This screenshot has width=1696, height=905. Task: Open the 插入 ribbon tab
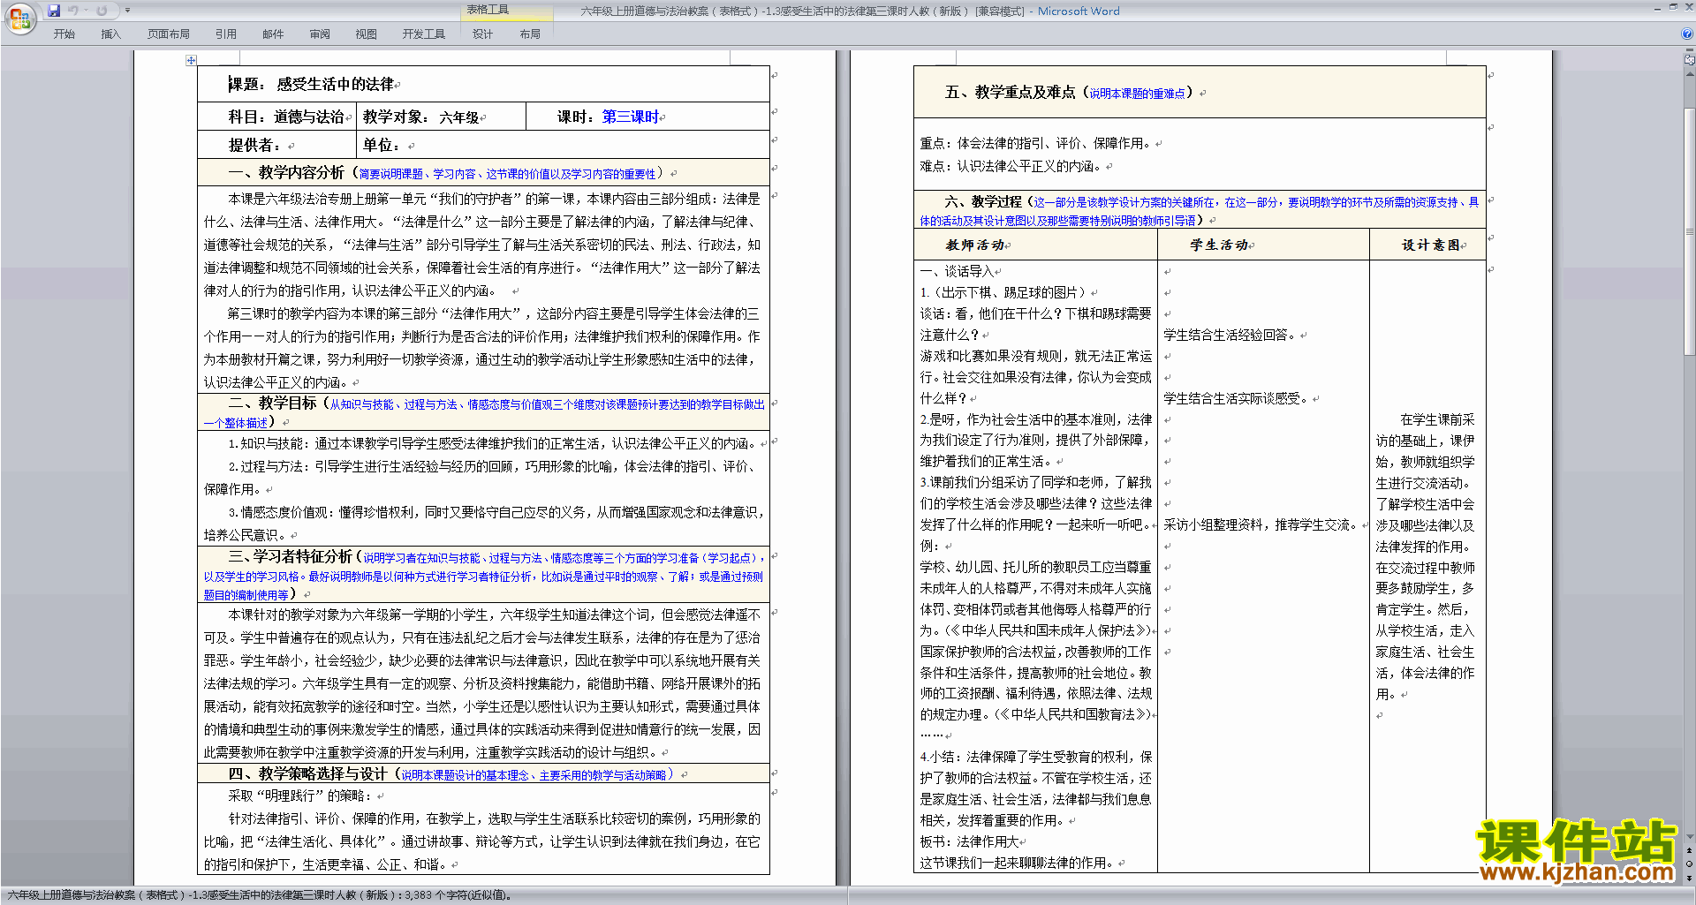coord(110,34)
